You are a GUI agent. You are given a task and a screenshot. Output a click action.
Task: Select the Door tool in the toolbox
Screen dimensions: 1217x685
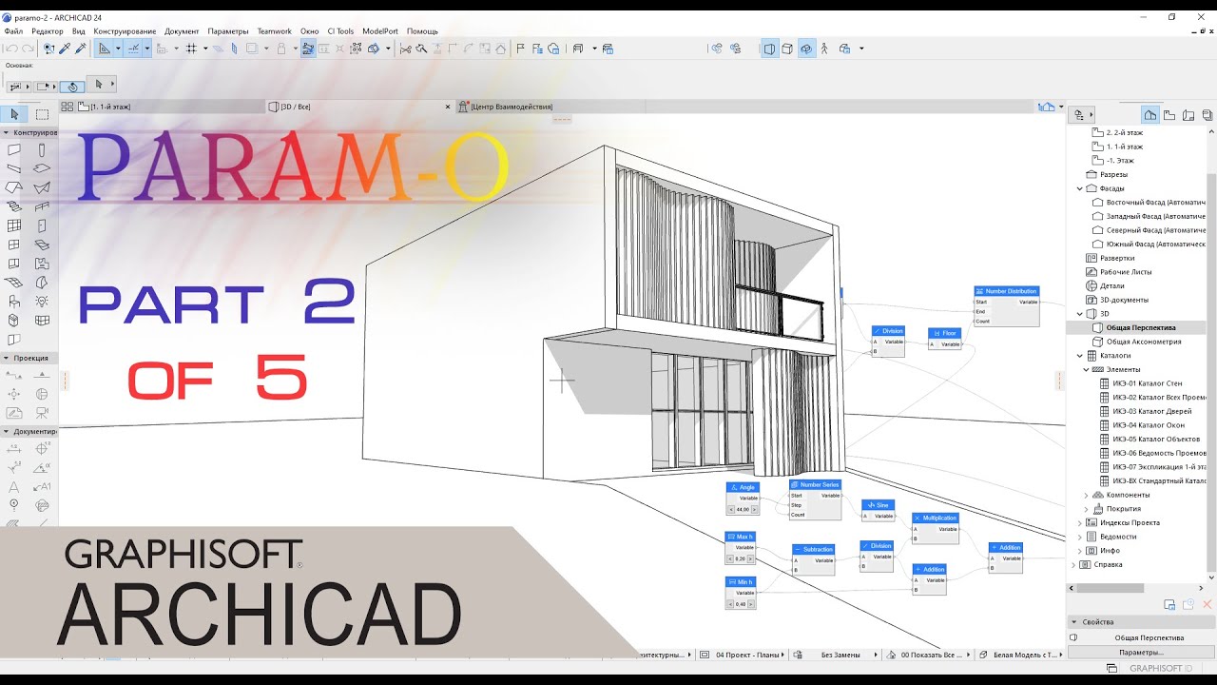(42, 226)
